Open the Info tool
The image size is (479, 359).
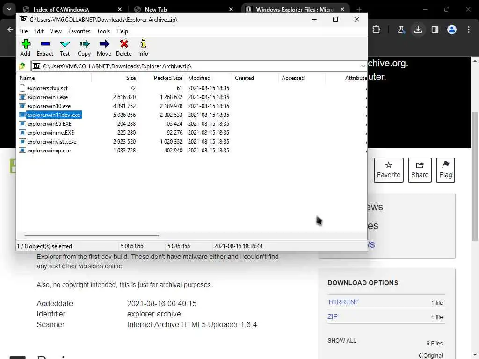(143, 48)
